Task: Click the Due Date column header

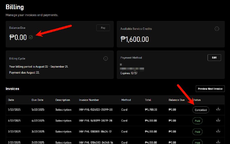Action: click(37, 100)
